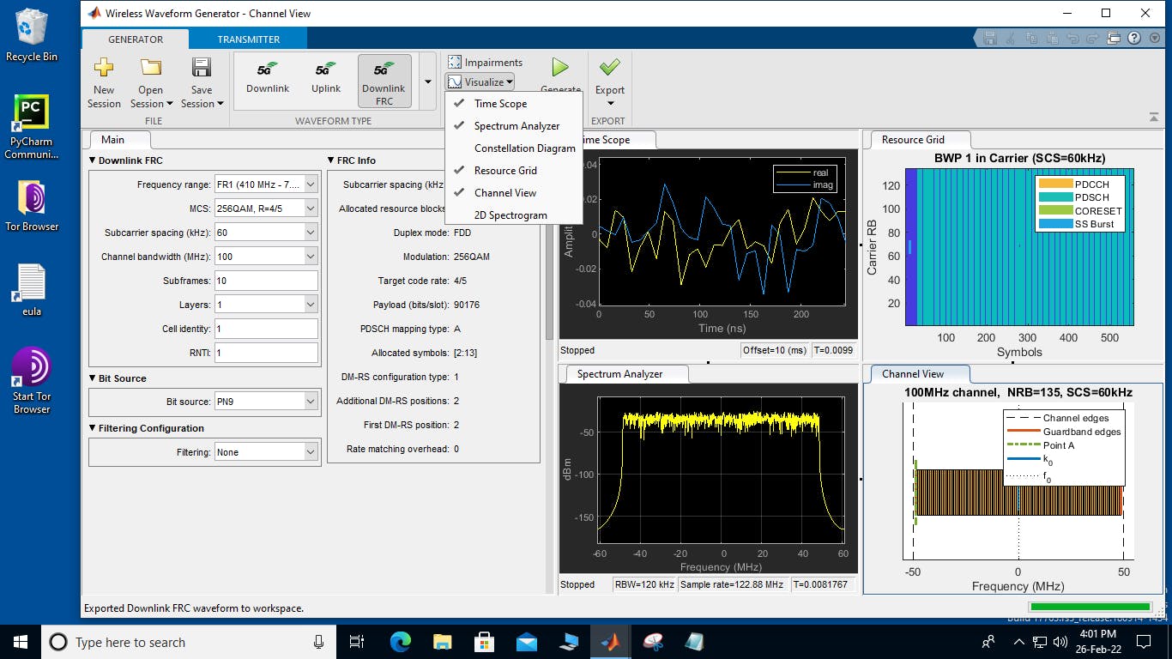Enable the Constellation Diagram visualization

514,148
